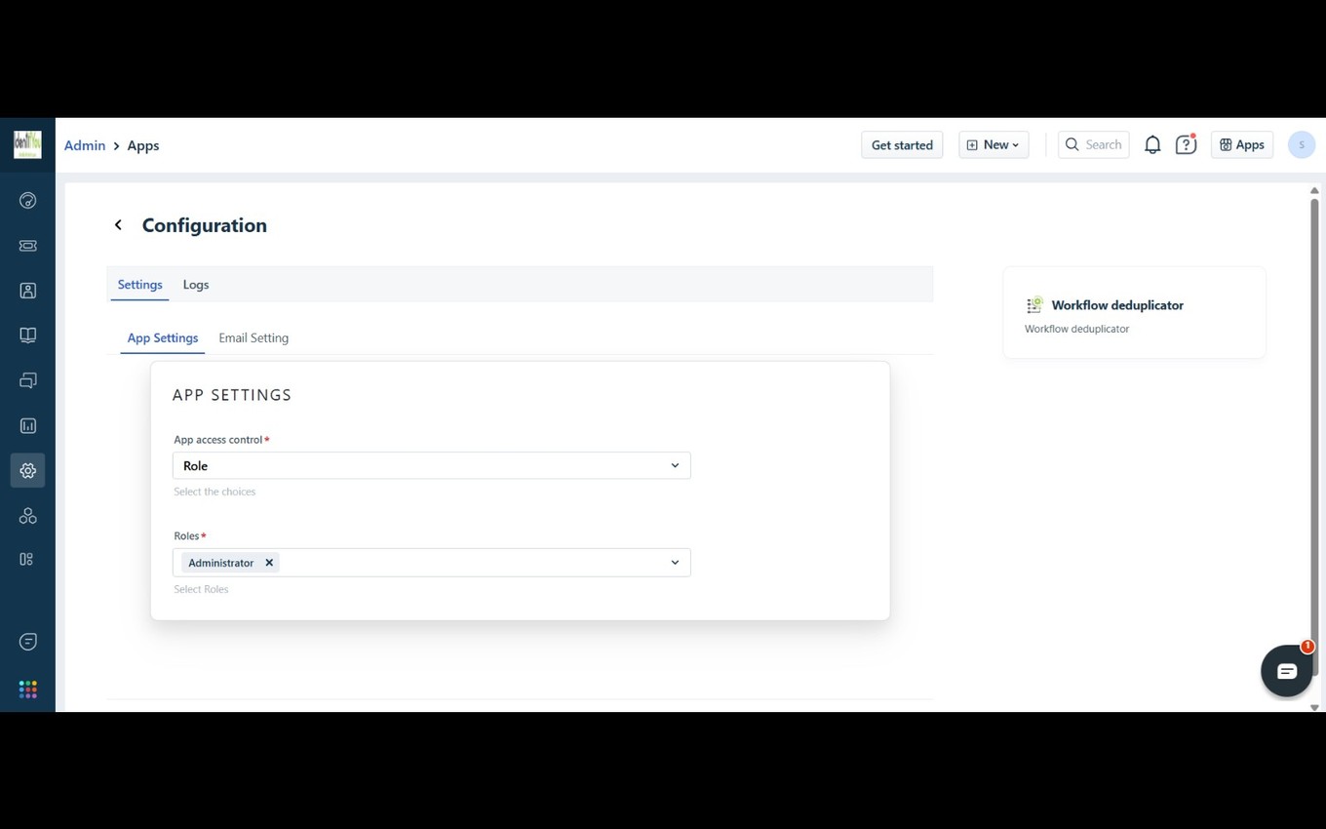Open the Conversations bubbles icon in sidebar

(x=27, y=380)
